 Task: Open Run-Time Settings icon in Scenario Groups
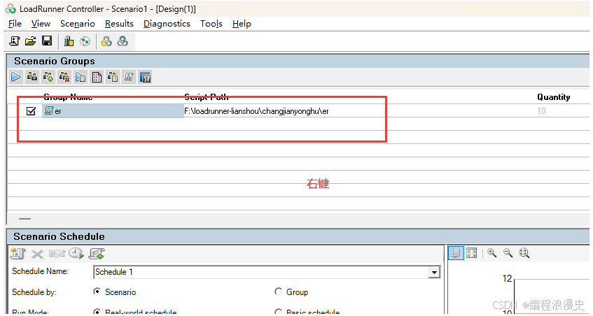click(81, 78)
